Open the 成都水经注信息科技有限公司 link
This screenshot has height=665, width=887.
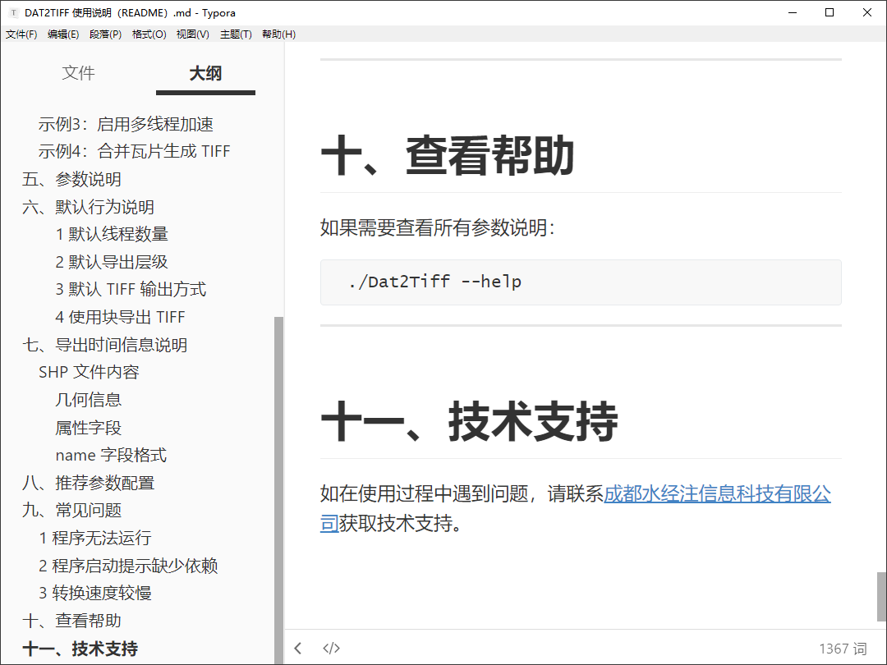(x=717, y=493)
